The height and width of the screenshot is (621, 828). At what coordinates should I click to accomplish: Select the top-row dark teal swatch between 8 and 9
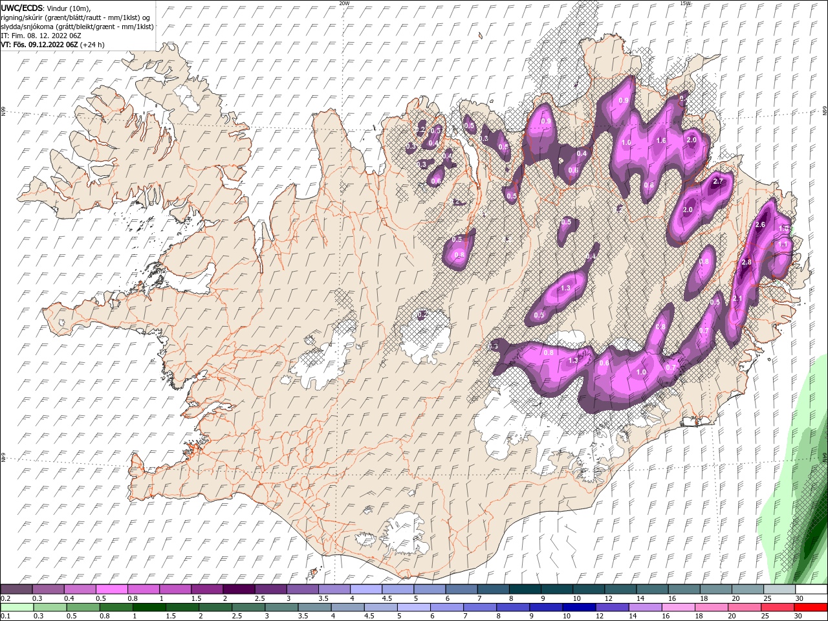coord(524,589)
